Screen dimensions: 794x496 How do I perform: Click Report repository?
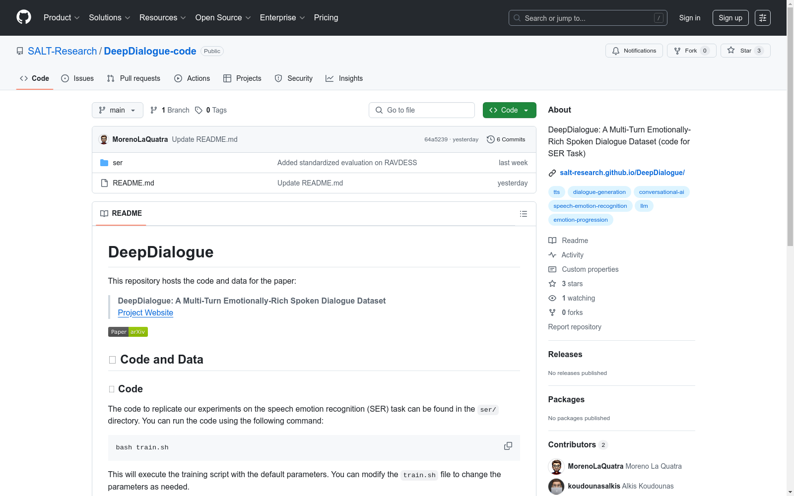click(575, 327)
